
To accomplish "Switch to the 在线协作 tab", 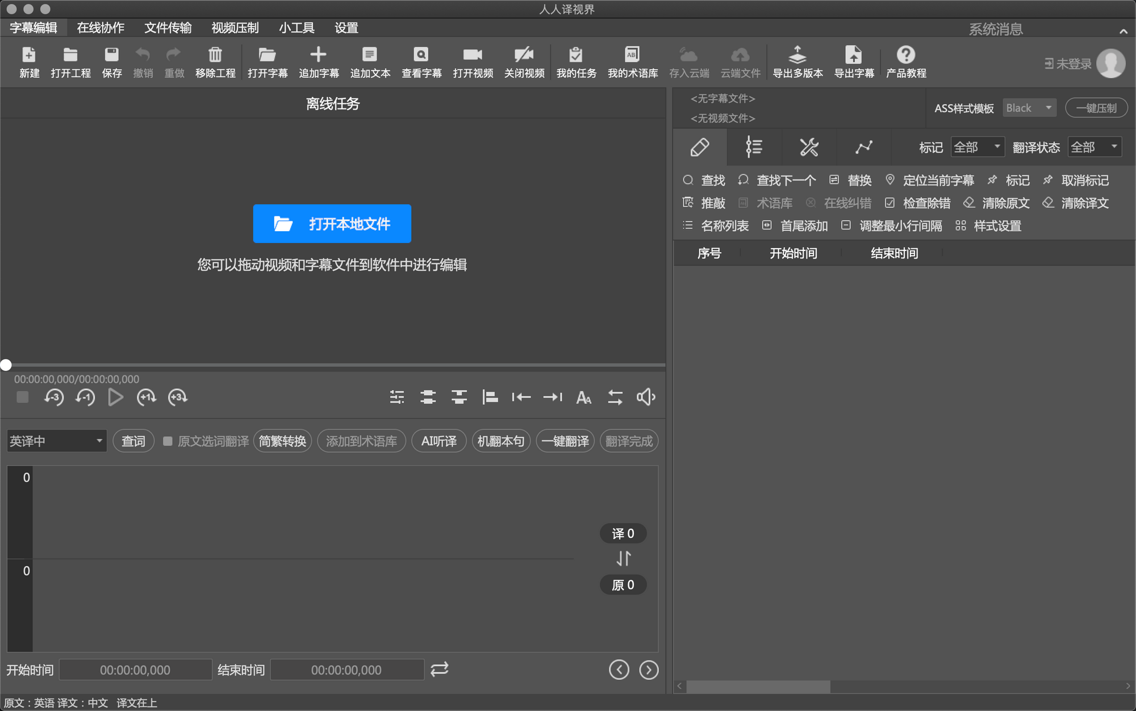I will coord(101,28).
